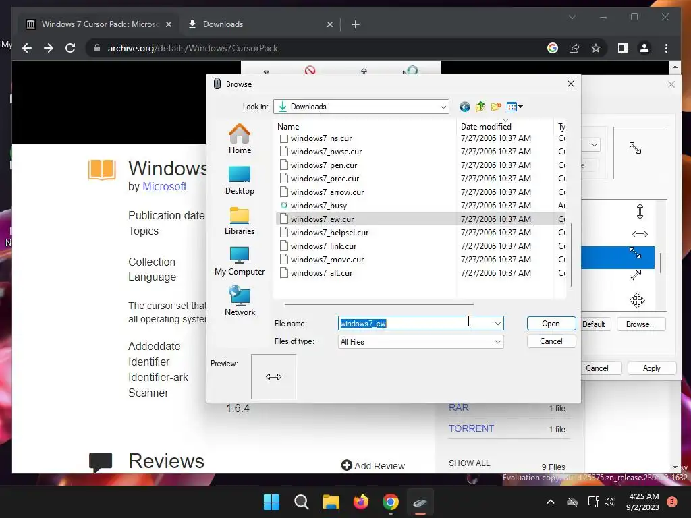Close the Browse dialog with X
This screenshot has width=691, height=518.
coord(571,84)
